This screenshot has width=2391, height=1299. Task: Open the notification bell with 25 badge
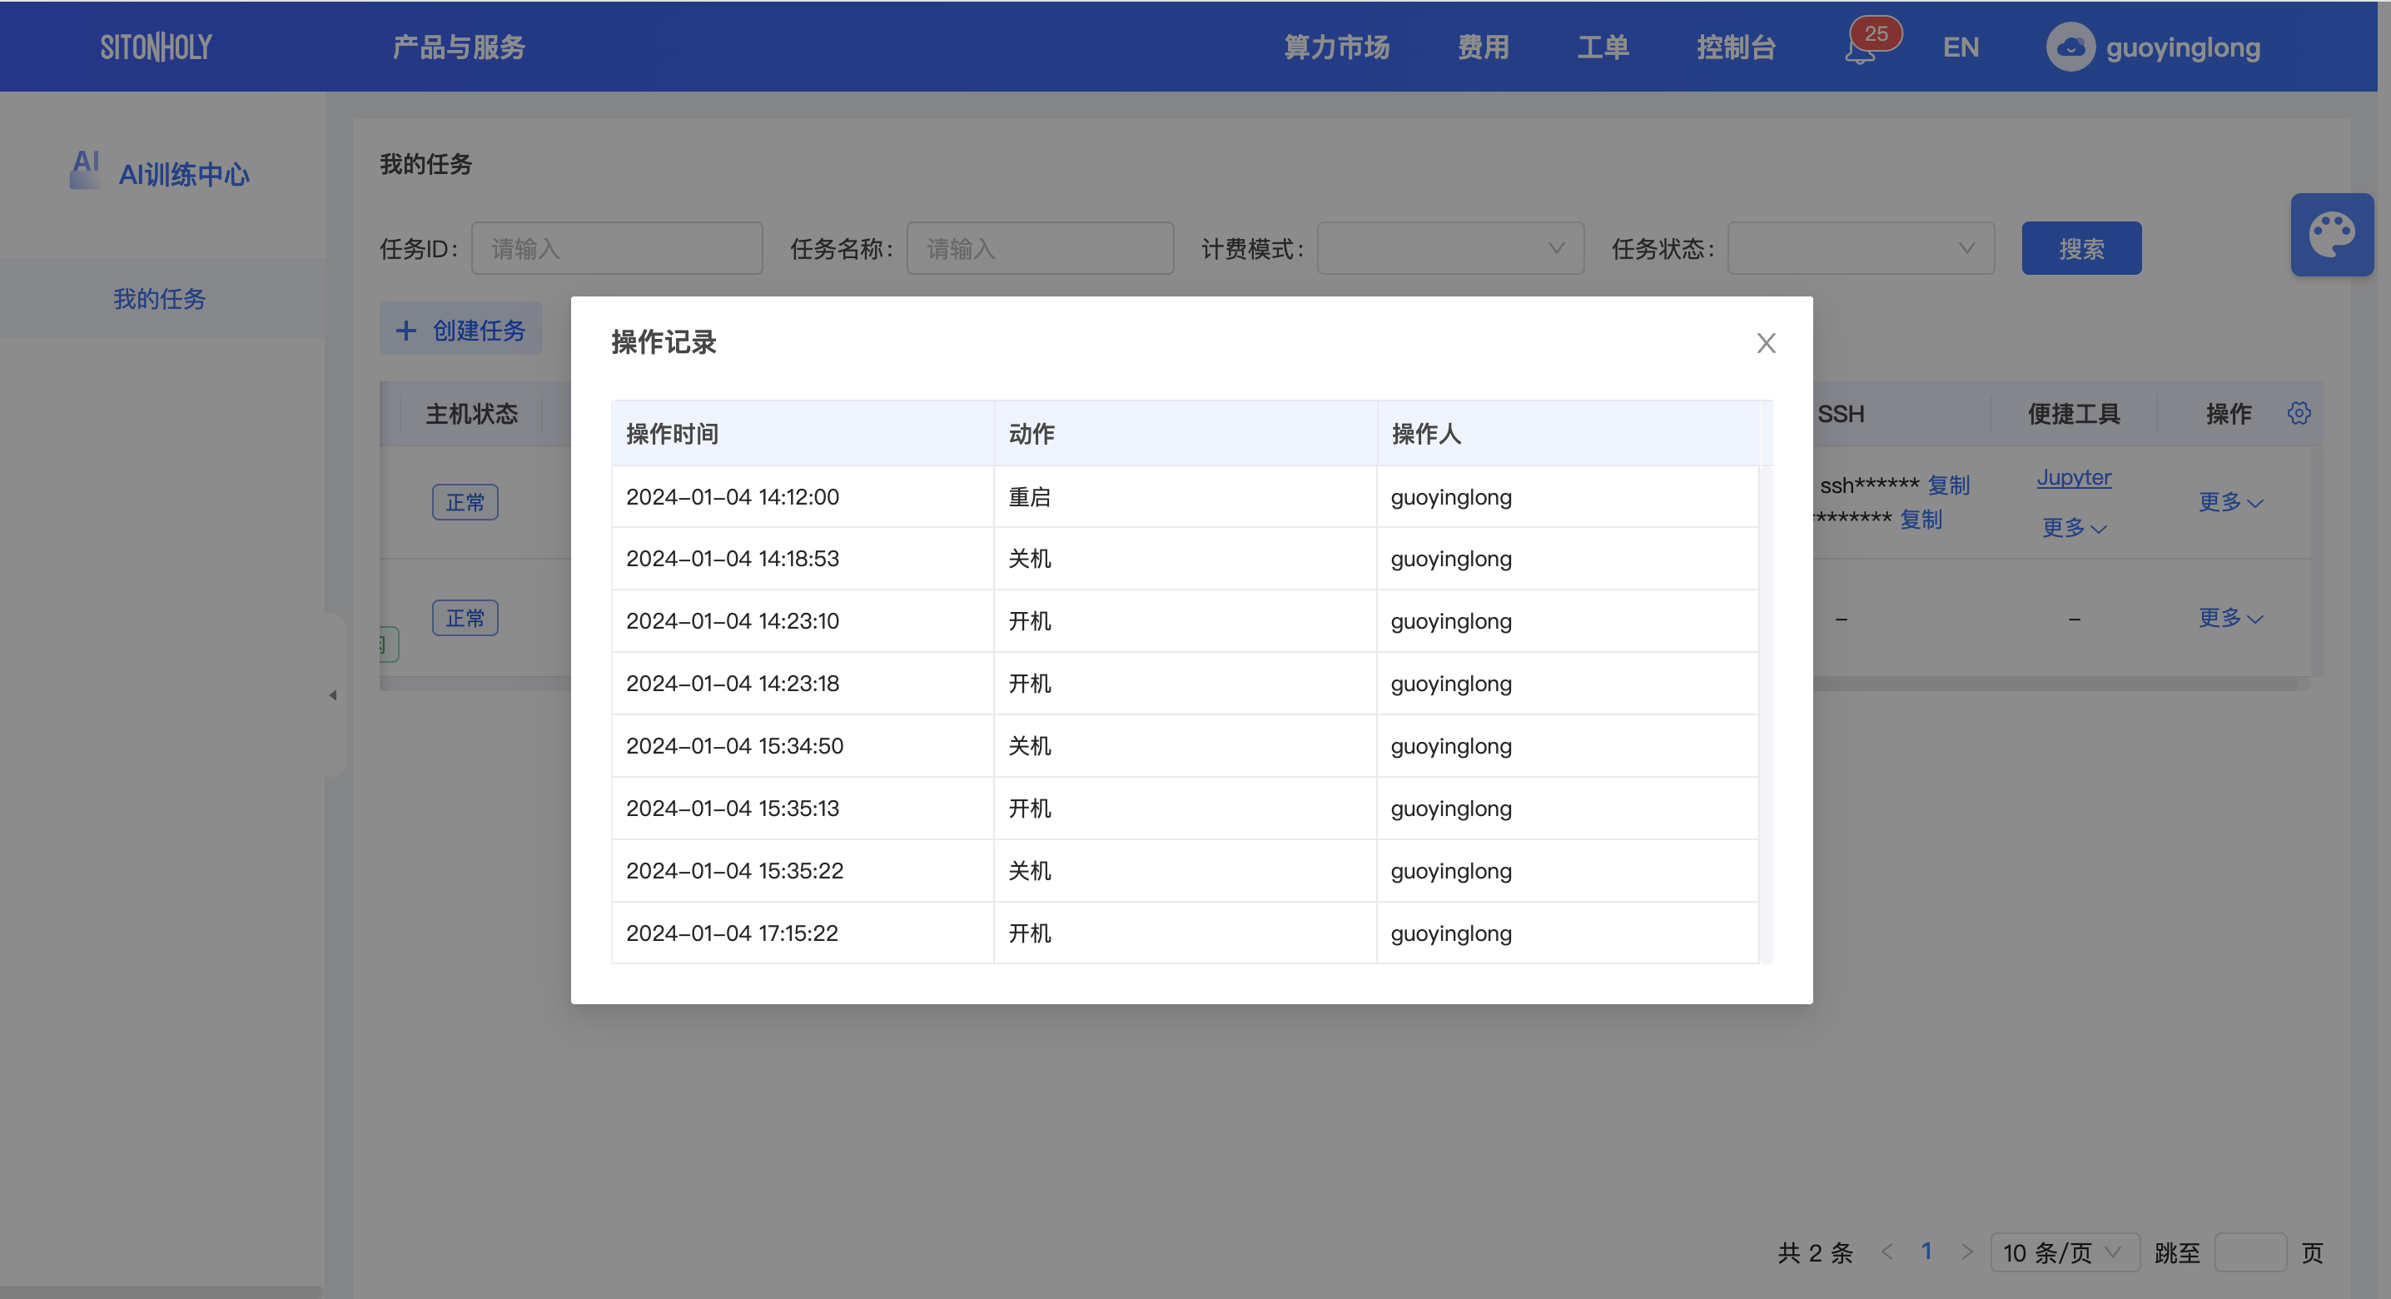point(1861,48)
